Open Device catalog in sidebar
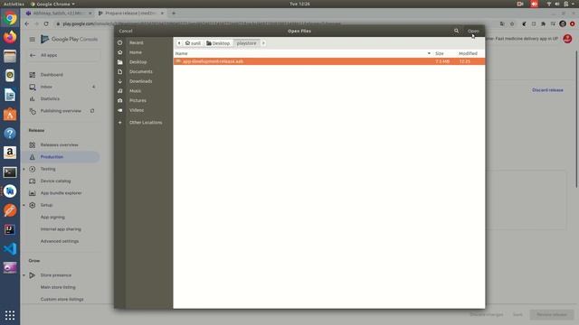 click(x=55, y=181)
